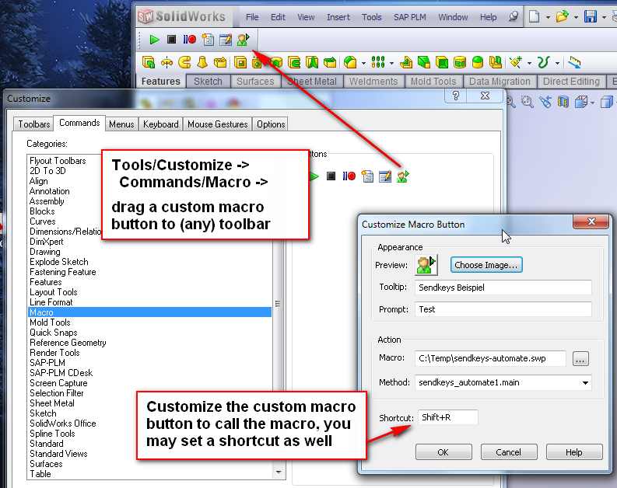
Task: Select the Linear Pattern feature icon
Action: click(378, 62)
